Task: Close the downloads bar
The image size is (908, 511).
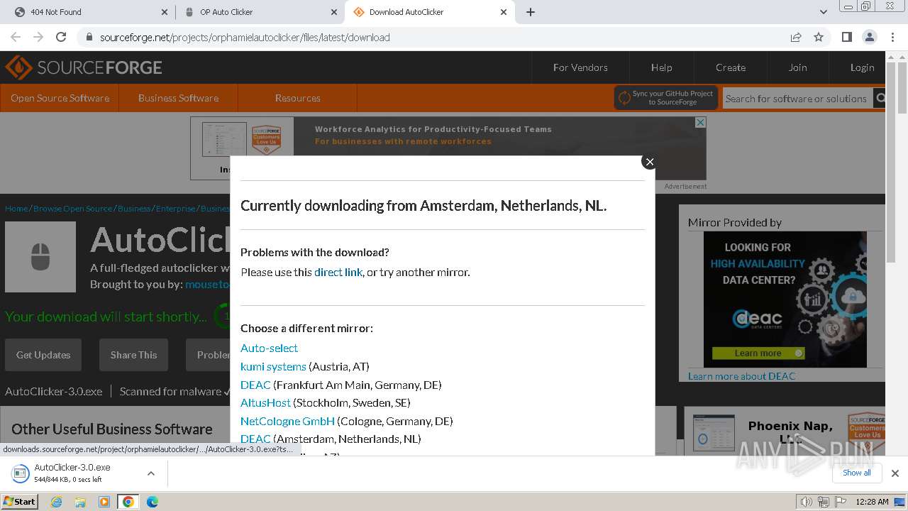Action: [895, 473]
